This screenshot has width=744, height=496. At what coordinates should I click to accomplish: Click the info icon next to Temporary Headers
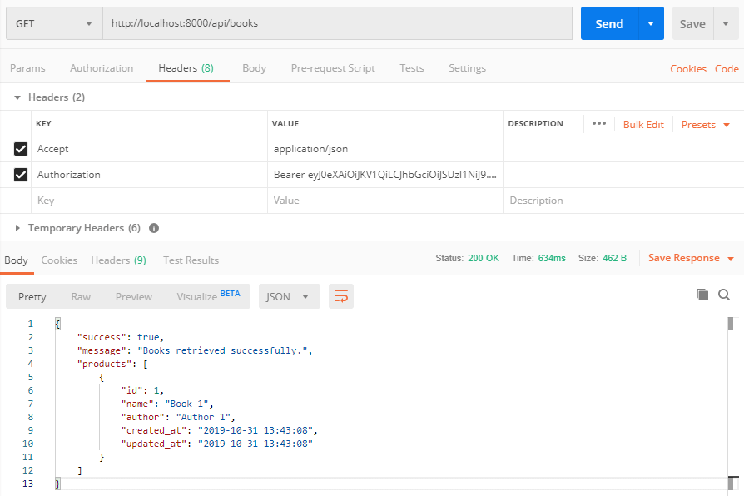point(154,228)
